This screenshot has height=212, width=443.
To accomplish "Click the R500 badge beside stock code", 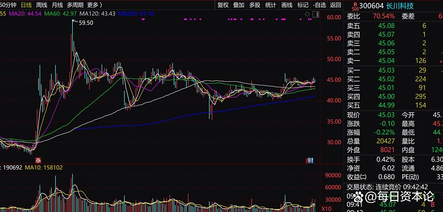I will tap(355, 6).
